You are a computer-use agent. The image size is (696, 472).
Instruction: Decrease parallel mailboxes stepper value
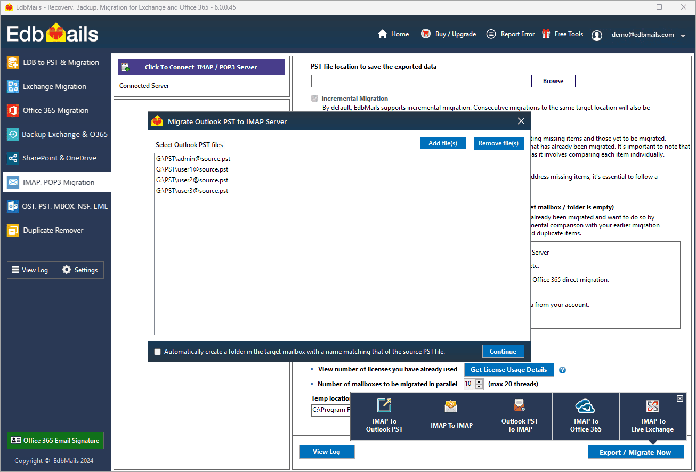pyautogui.click(x=479, y=387)
